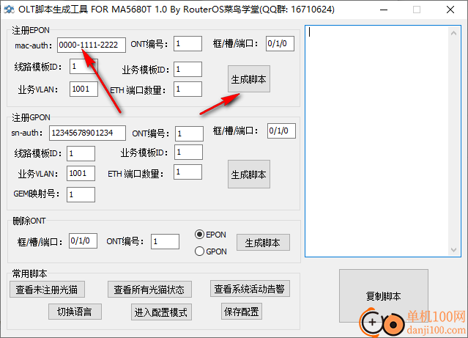
Task: Click GPON 业务模板ID input field
Action: 188,152
